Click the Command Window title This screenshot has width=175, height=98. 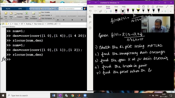8,27
